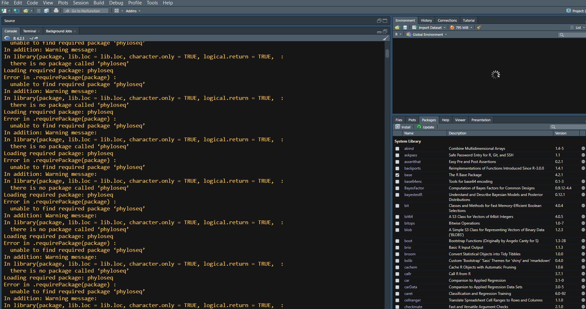The image size is (586, 309).
Task: Open the Addins dropdown menu
Action: [x=133, y=11]
